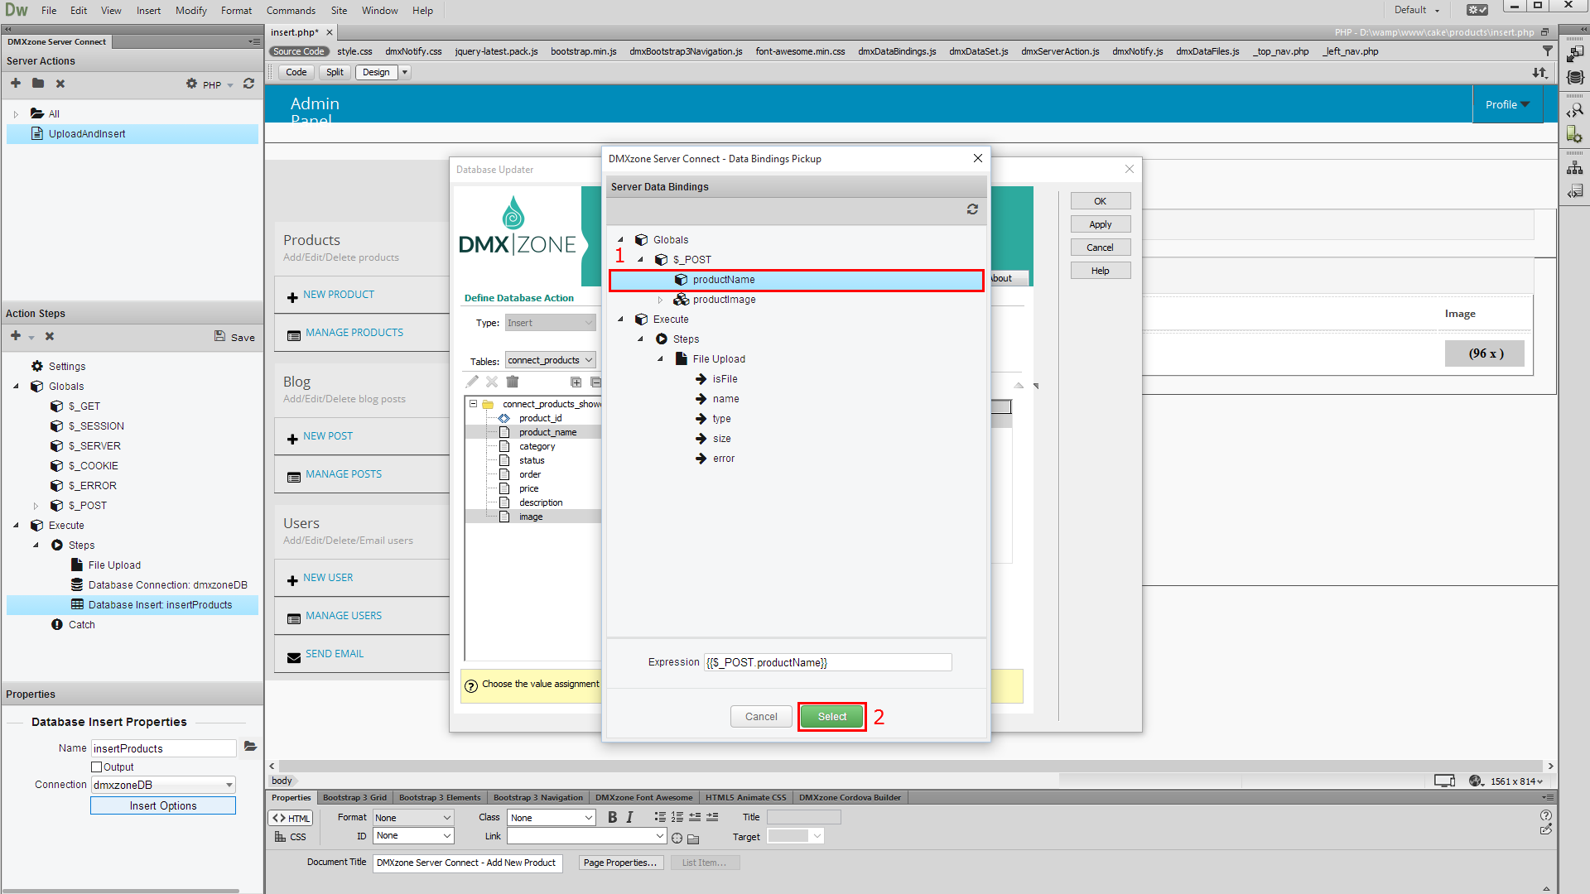Screen dimensions: 1590x894
Task: Apply unordered list formatting
Action: [x=660, y=817]
